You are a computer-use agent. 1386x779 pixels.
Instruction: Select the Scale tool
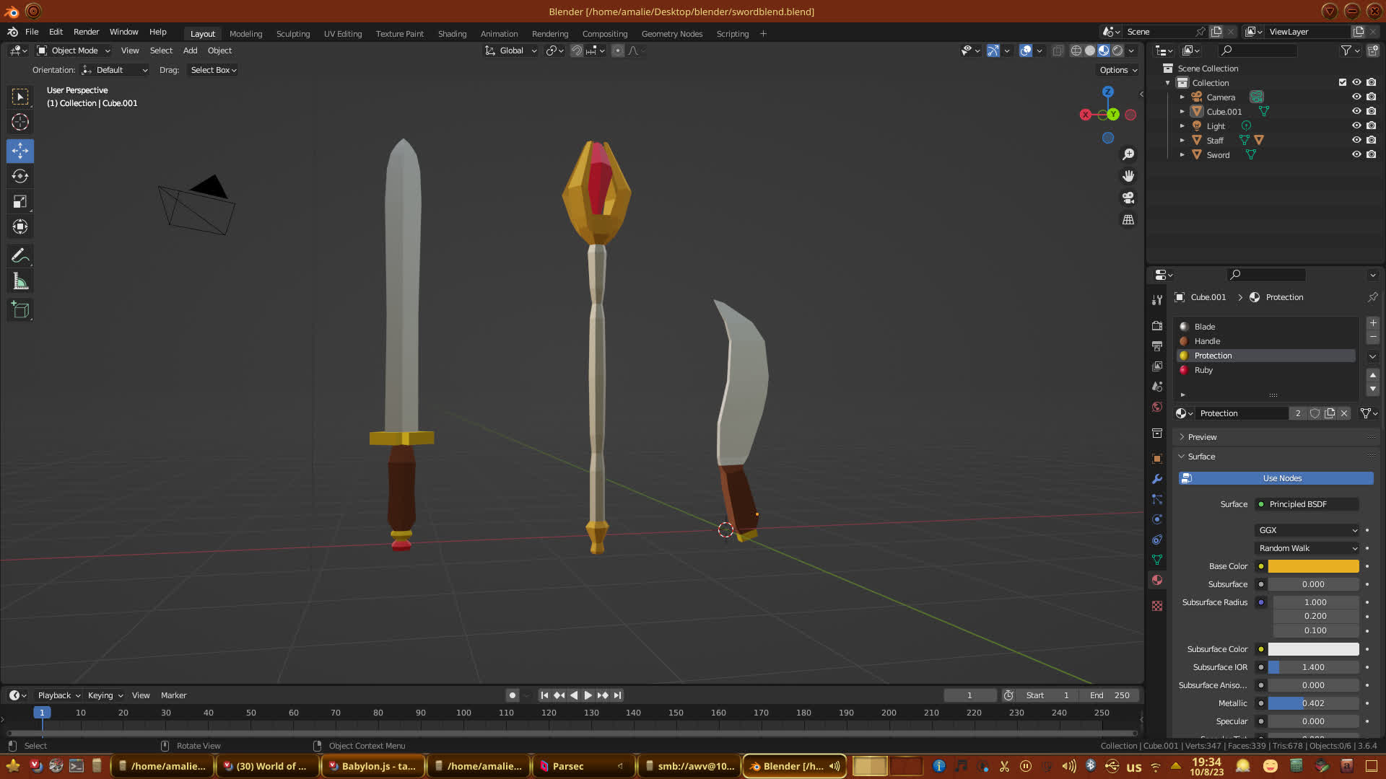click(x=20, y=202)
